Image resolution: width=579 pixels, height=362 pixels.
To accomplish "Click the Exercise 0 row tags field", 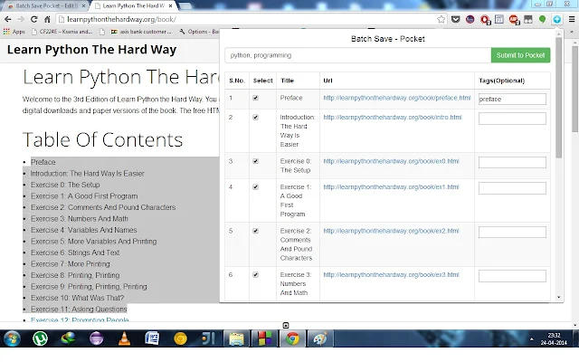I will (512, 163).
